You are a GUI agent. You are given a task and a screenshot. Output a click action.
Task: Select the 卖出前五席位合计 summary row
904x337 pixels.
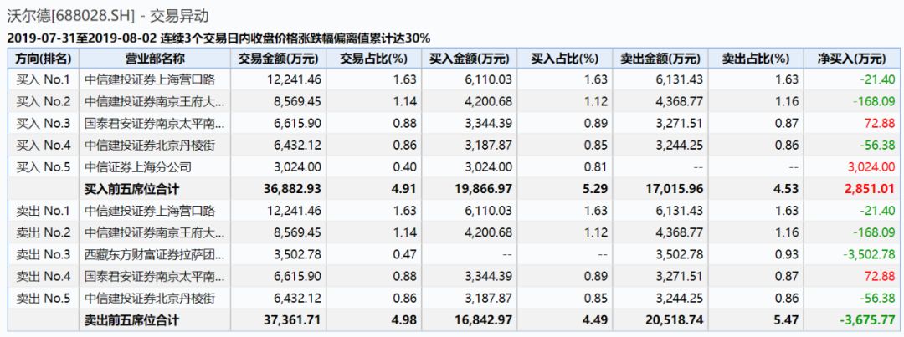pos(453,320)
